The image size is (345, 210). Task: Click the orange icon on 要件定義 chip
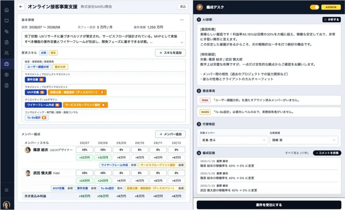pyautogui.click(x=41, y=80)
